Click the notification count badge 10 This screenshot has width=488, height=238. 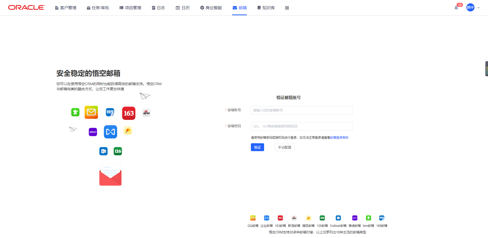click(x=460, y=5)
